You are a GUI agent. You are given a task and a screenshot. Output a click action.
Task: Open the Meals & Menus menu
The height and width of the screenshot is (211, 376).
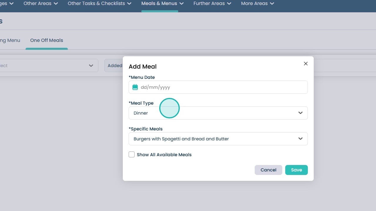pos(162,4)
